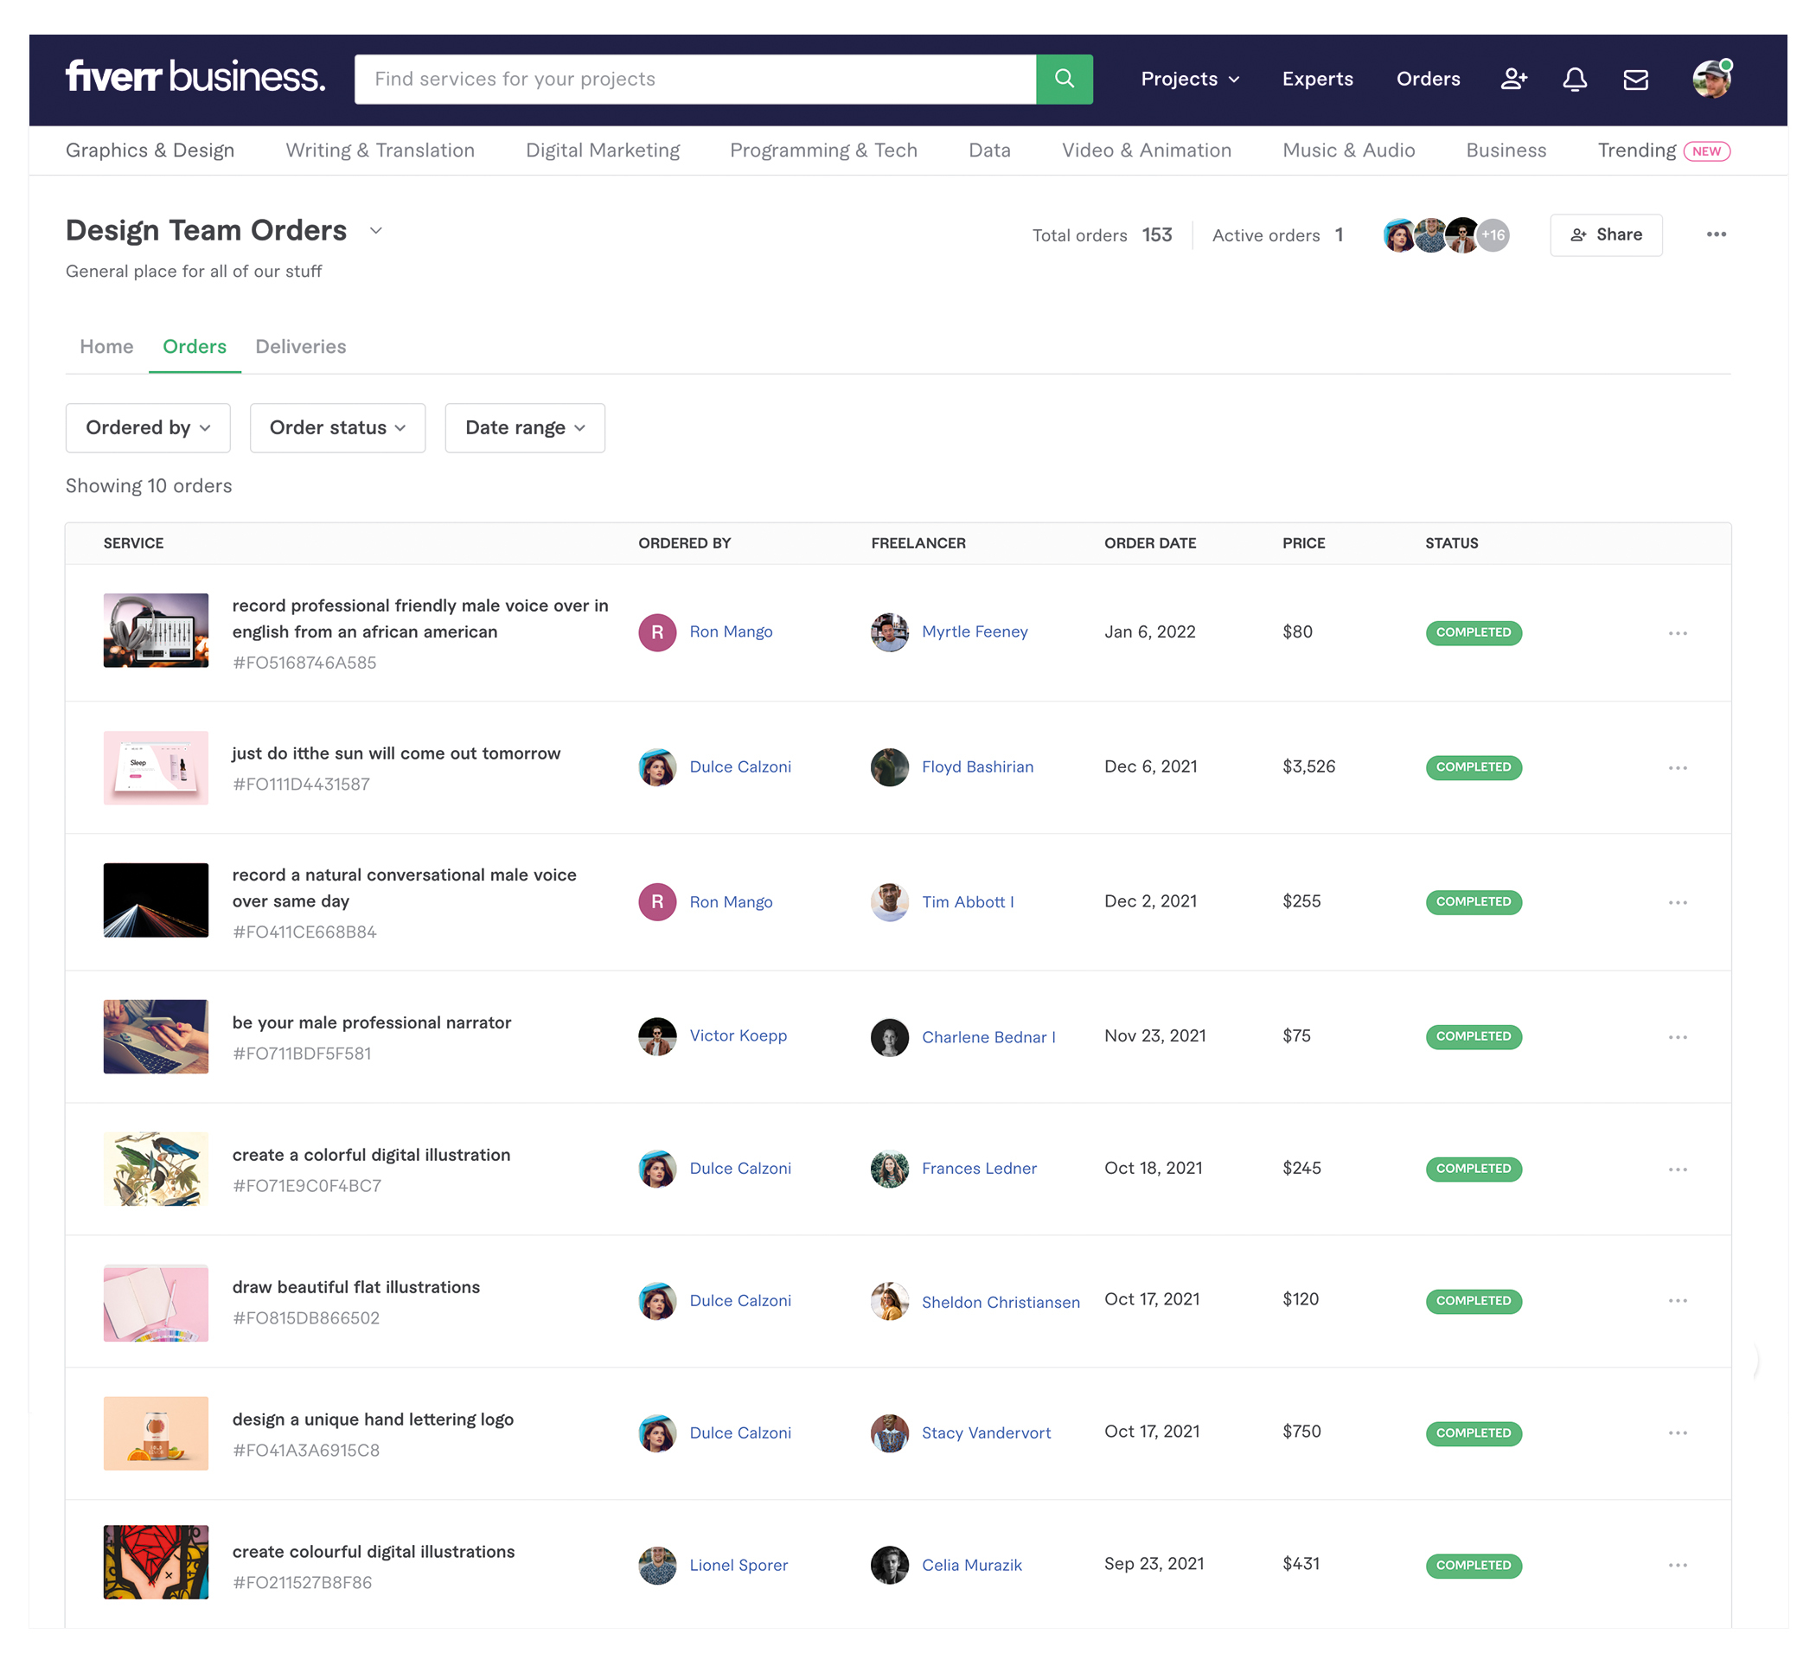Open the messages envelope icon
This screenshot has width=1816, height=1666.
pyautogui.click(x=1635, y=80)
